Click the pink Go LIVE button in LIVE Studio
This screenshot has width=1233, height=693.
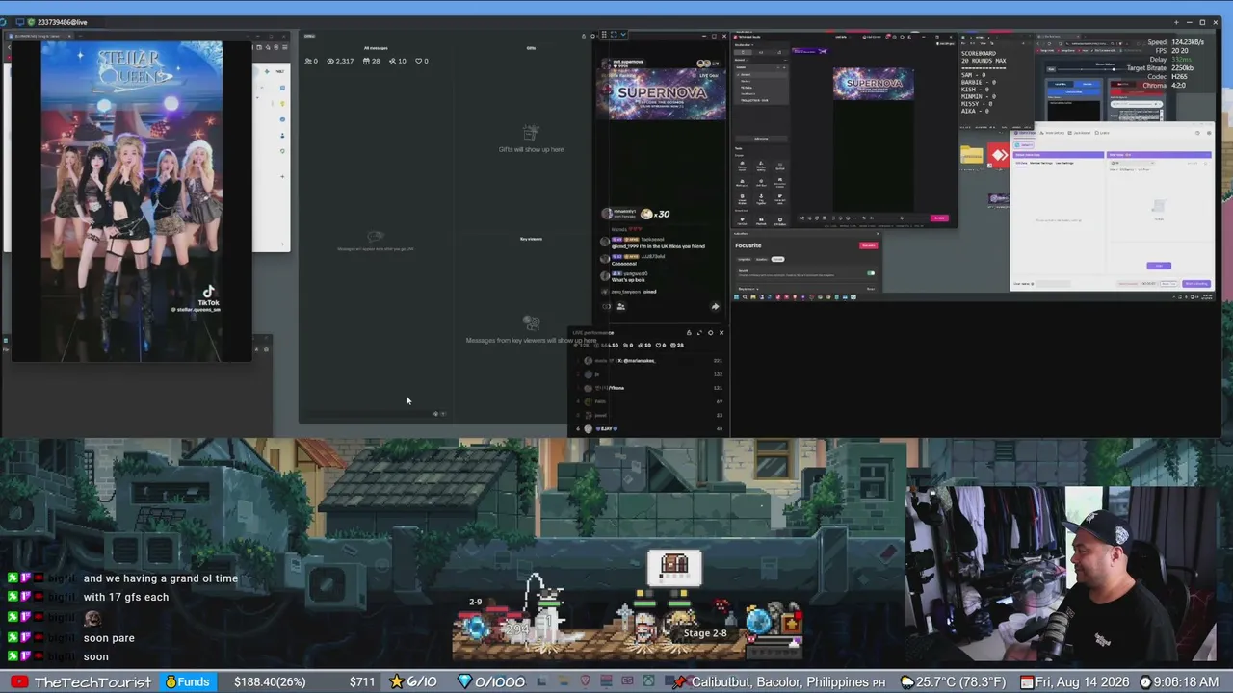pos(939,218)
